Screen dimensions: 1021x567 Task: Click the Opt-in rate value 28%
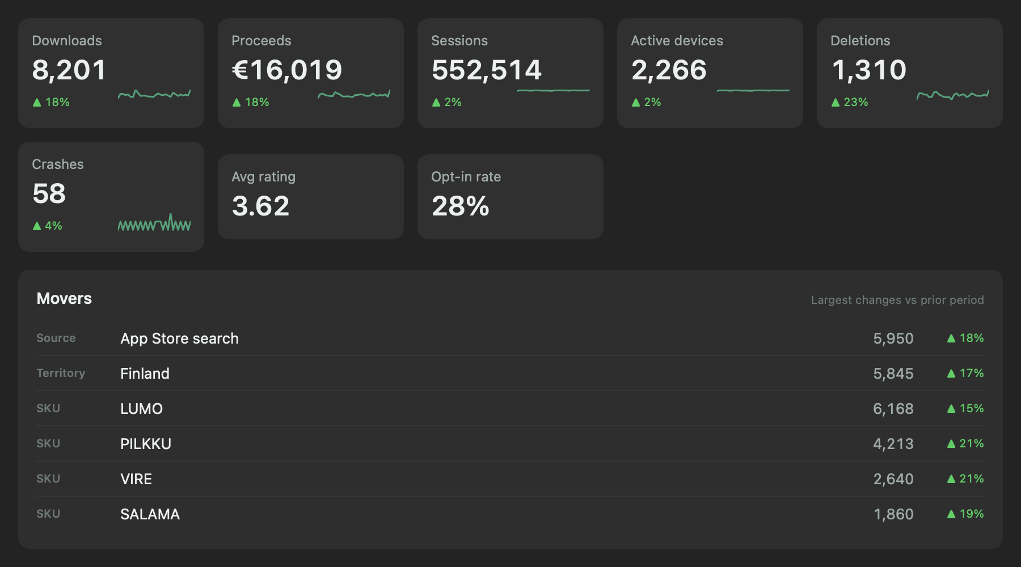[460, 206]
